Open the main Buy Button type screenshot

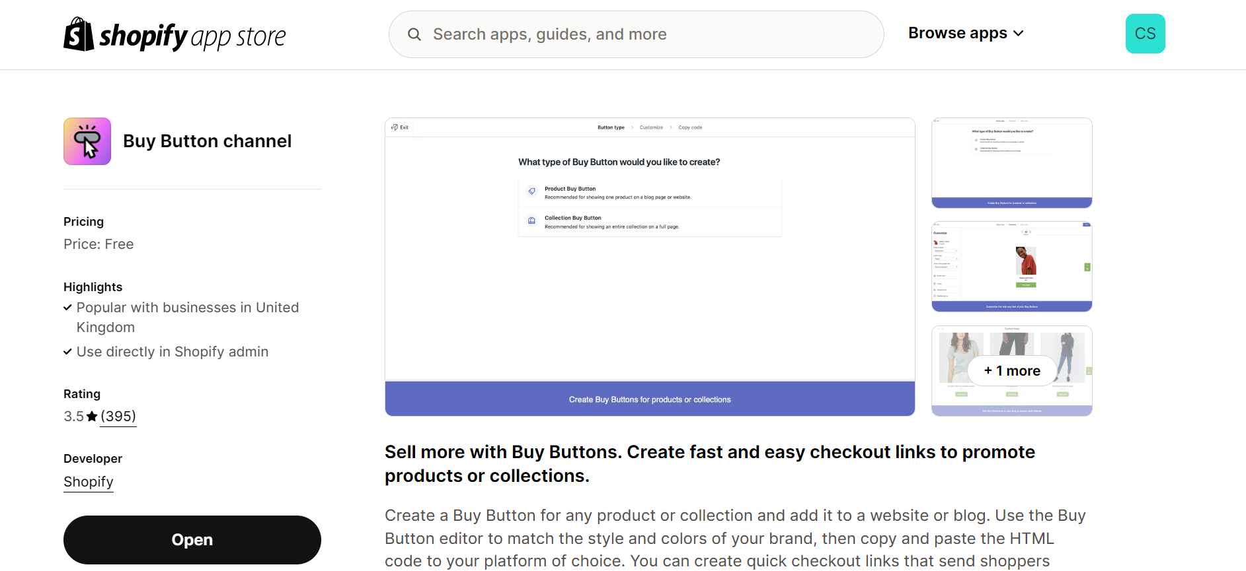[650, 267]
